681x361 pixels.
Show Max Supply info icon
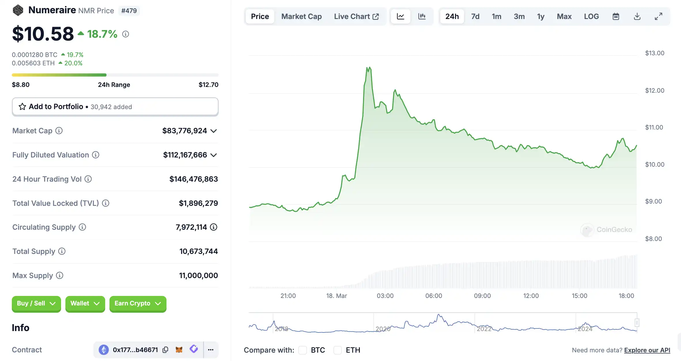60,275
